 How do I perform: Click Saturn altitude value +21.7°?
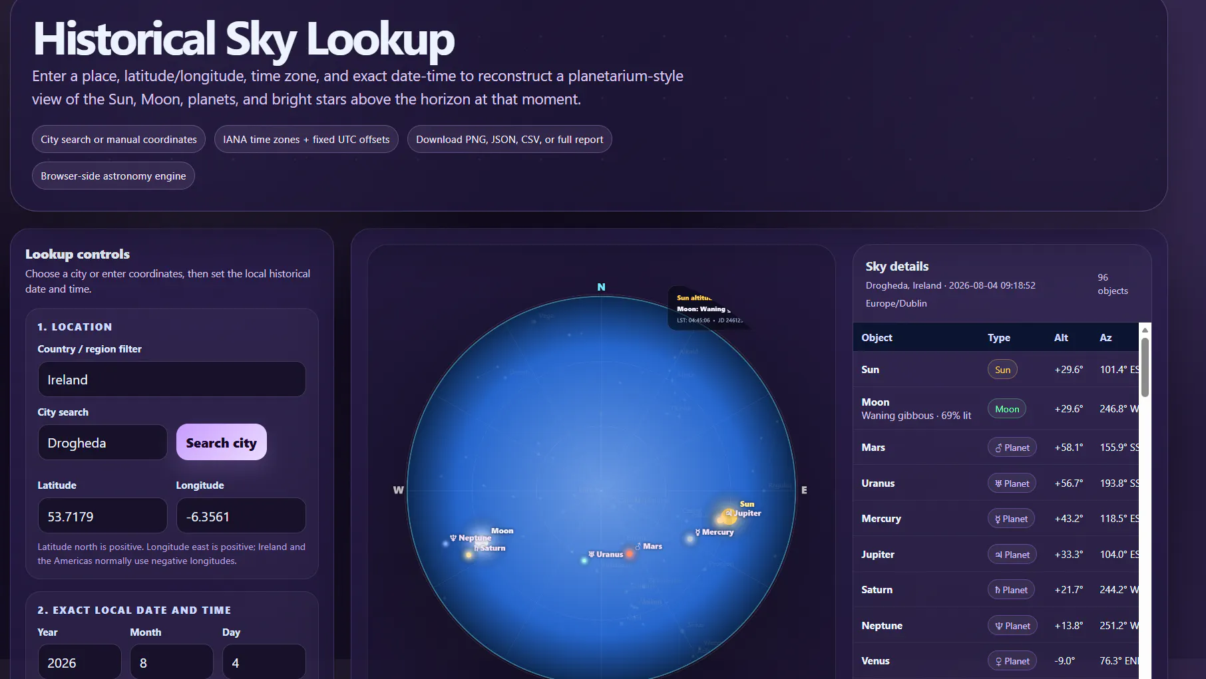(x=1069, y=590)
